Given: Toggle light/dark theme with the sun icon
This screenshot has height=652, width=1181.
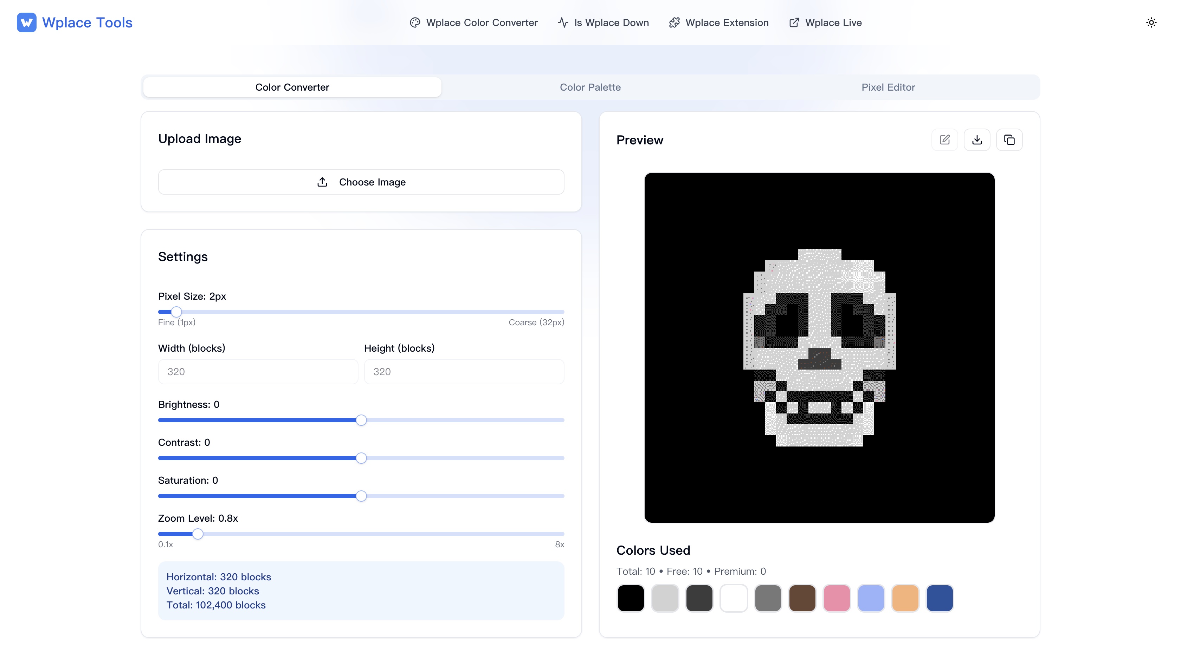Looking at the screenshot, I should (1152, 22).
